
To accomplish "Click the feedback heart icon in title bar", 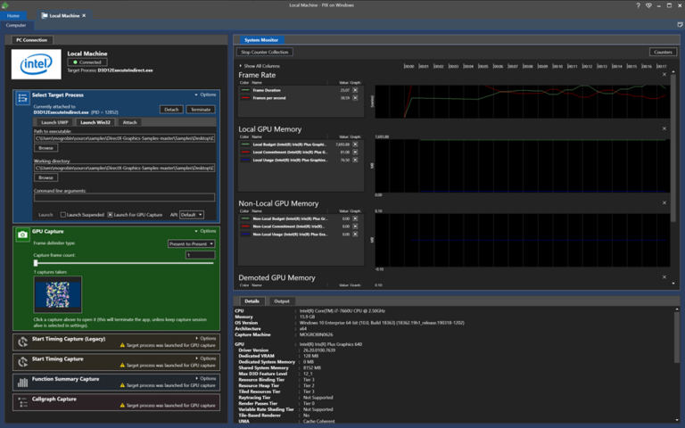I will click(648, 5).
